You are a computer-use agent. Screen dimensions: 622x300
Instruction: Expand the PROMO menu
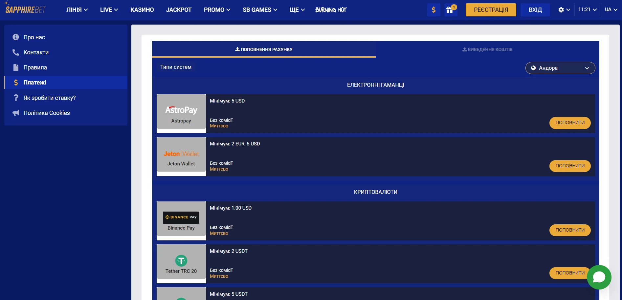(217, 10)
